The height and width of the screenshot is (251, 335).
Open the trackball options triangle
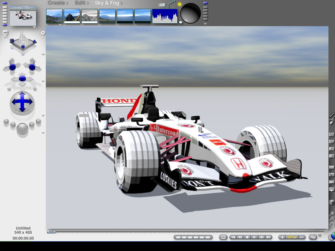[43, 116]
